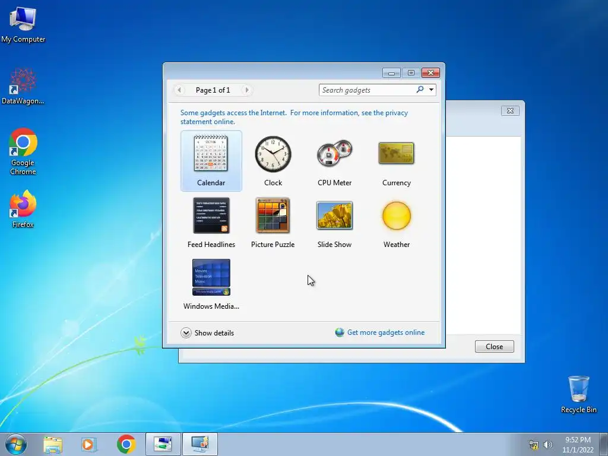The width and height of the screenshot is (608, 456).
Task: Click Close button in background window
Action: click(495, 346)
